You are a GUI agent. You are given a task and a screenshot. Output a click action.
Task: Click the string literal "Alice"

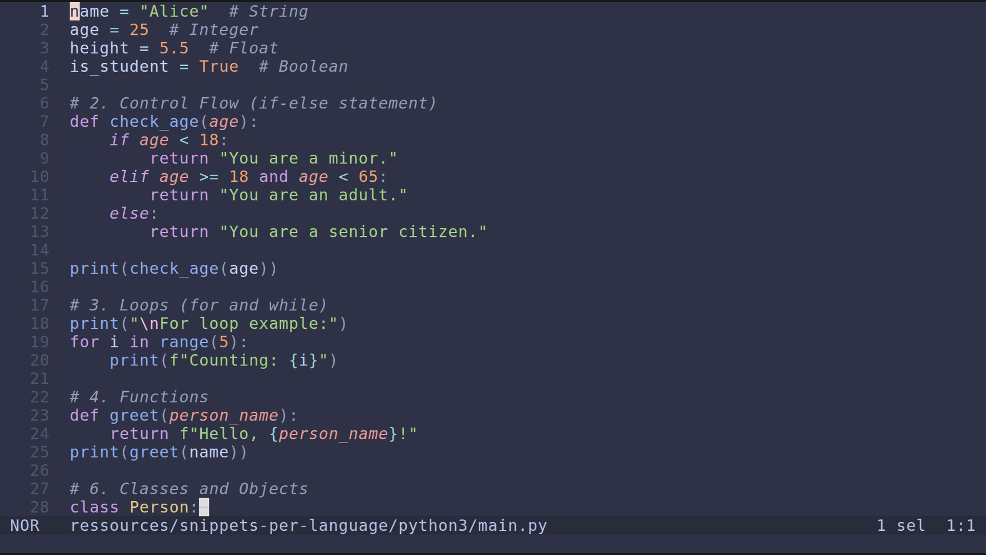(175, 11)
